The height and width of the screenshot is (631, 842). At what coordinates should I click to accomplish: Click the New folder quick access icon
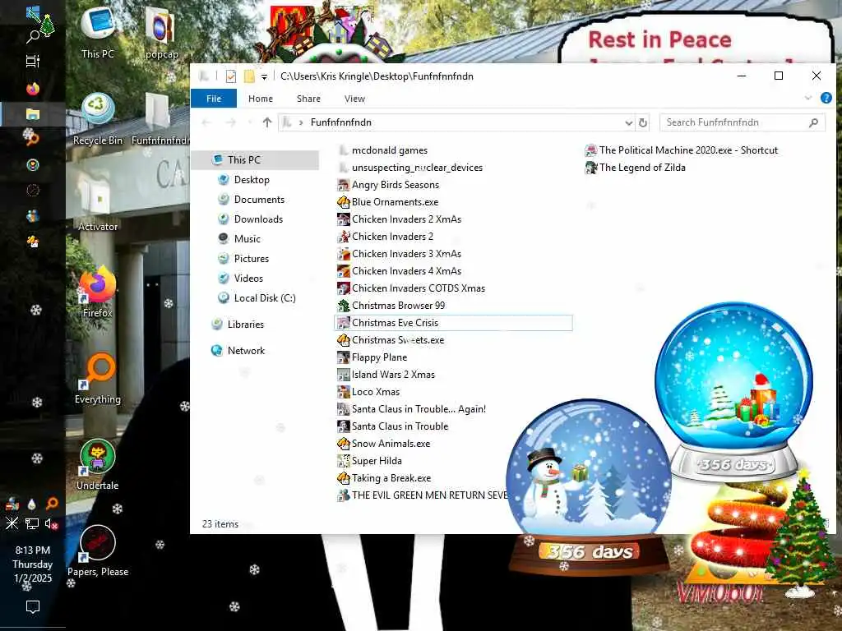249,76
